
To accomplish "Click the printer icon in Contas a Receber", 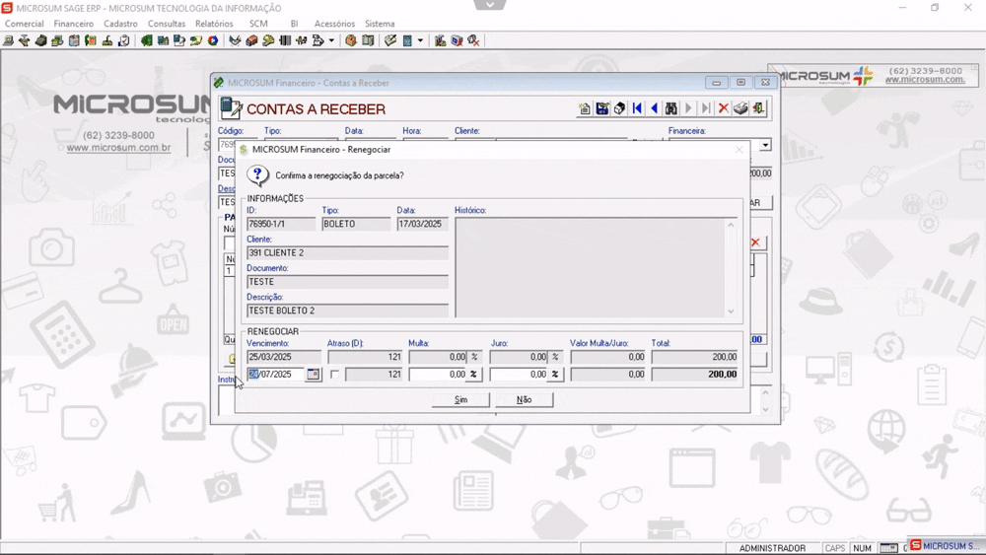I will 740,109.
